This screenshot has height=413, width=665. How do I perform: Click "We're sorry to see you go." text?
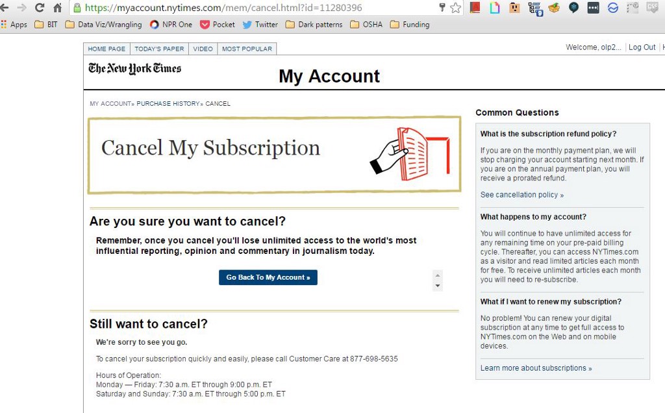[x=141, y=342]
